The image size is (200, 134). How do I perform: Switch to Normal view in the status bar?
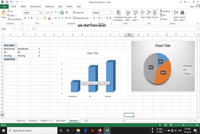[x=160, y=125]
